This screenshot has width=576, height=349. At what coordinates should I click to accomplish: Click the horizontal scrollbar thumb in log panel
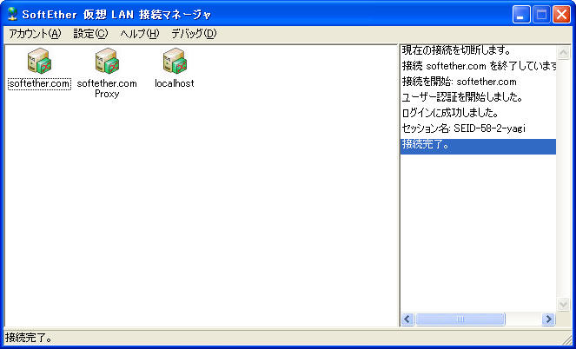pyautogui.click(x=460, y=319)
